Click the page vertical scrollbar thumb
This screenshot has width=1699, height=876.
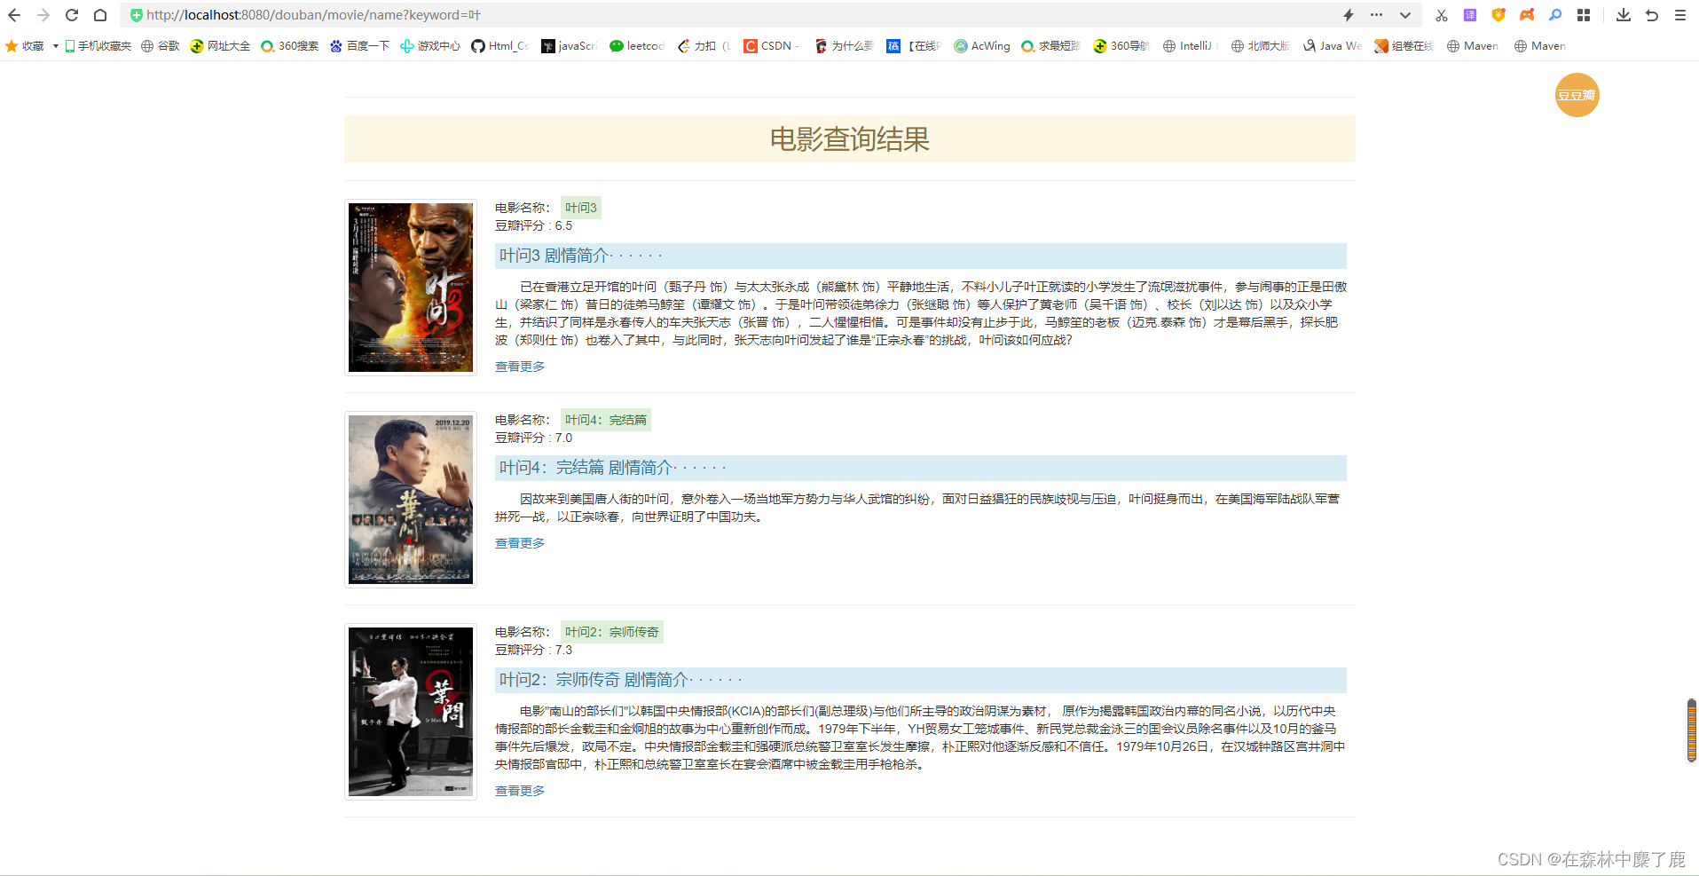coord(1692,730)
